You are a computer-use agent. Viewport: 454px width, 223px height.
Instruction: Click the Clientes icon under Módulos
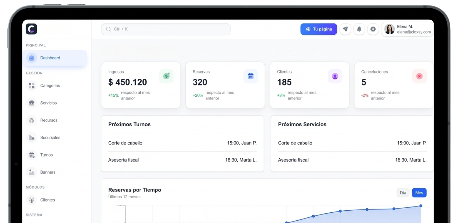coord(31,200)
